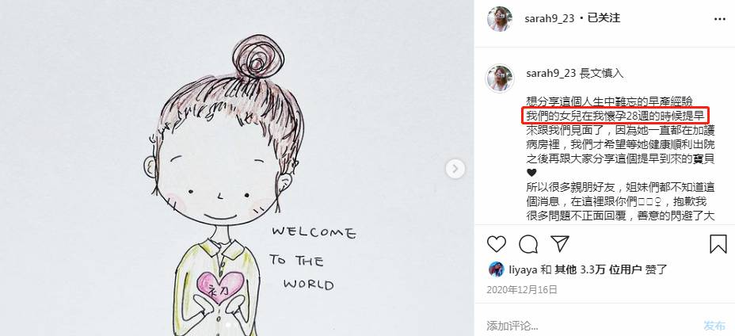Save post with bookmark icon
This screenshot has width=735, height=336.
point(718,244)
